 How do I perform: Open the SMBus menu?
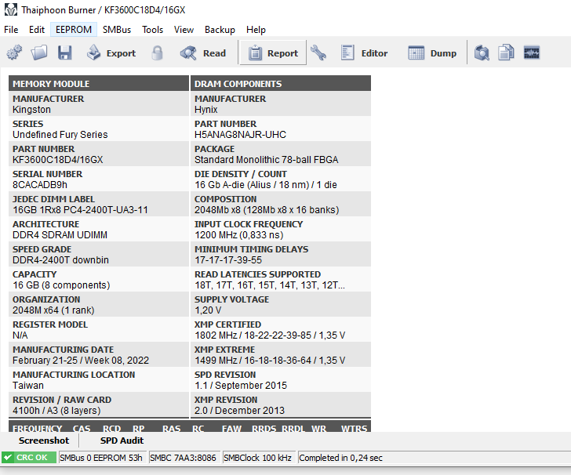click(117, 30)
